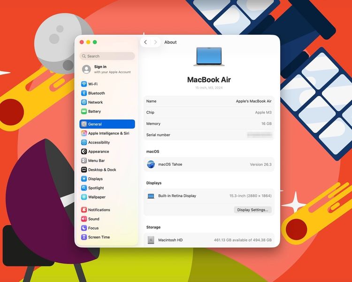Select the General sidebar item

(x=107, y=124)
